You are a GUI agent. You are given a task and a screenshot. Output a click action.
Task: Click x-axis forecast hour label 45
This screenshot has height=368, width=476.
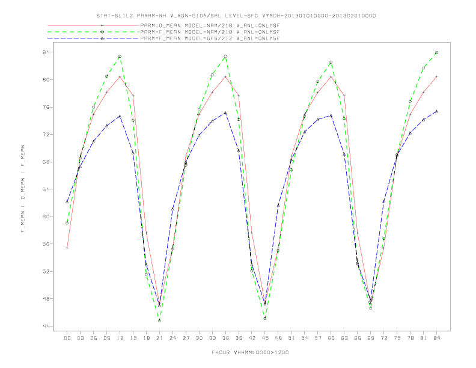click(x=265, y=338)
